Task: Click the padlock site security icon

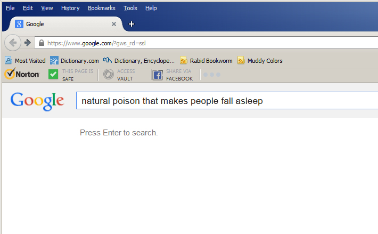Action: pos(41,43)
